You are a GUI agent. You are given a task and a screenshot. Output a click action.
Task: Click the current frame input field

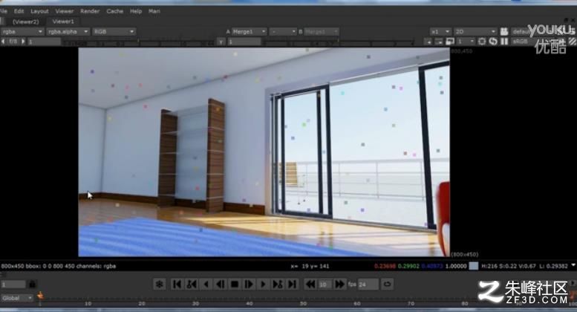(x=13, y=285)
